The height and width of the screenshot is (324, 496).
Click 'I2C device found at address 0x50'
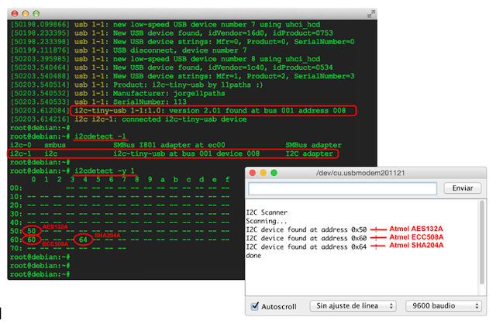coord(306,229)
